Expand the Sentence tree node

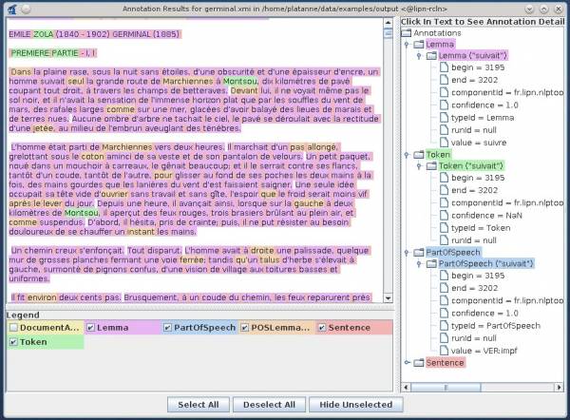coord(407,362)
